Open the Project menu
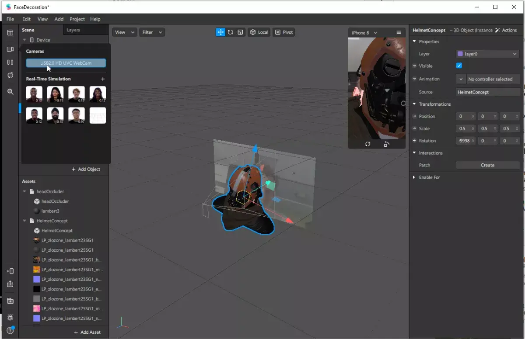Viewport: 525px width, 339px height. 77,19
